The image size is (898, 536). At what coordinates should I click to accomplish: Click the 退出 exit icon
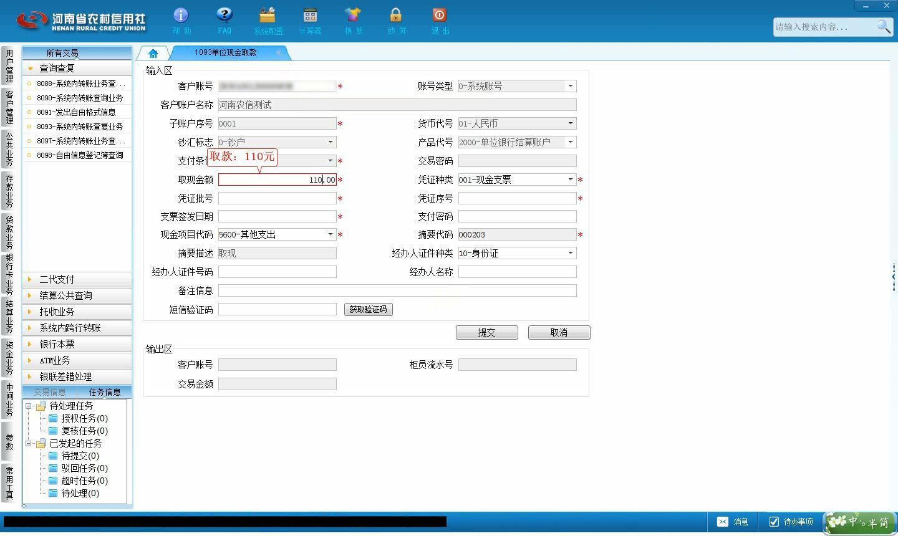[439, 16]
